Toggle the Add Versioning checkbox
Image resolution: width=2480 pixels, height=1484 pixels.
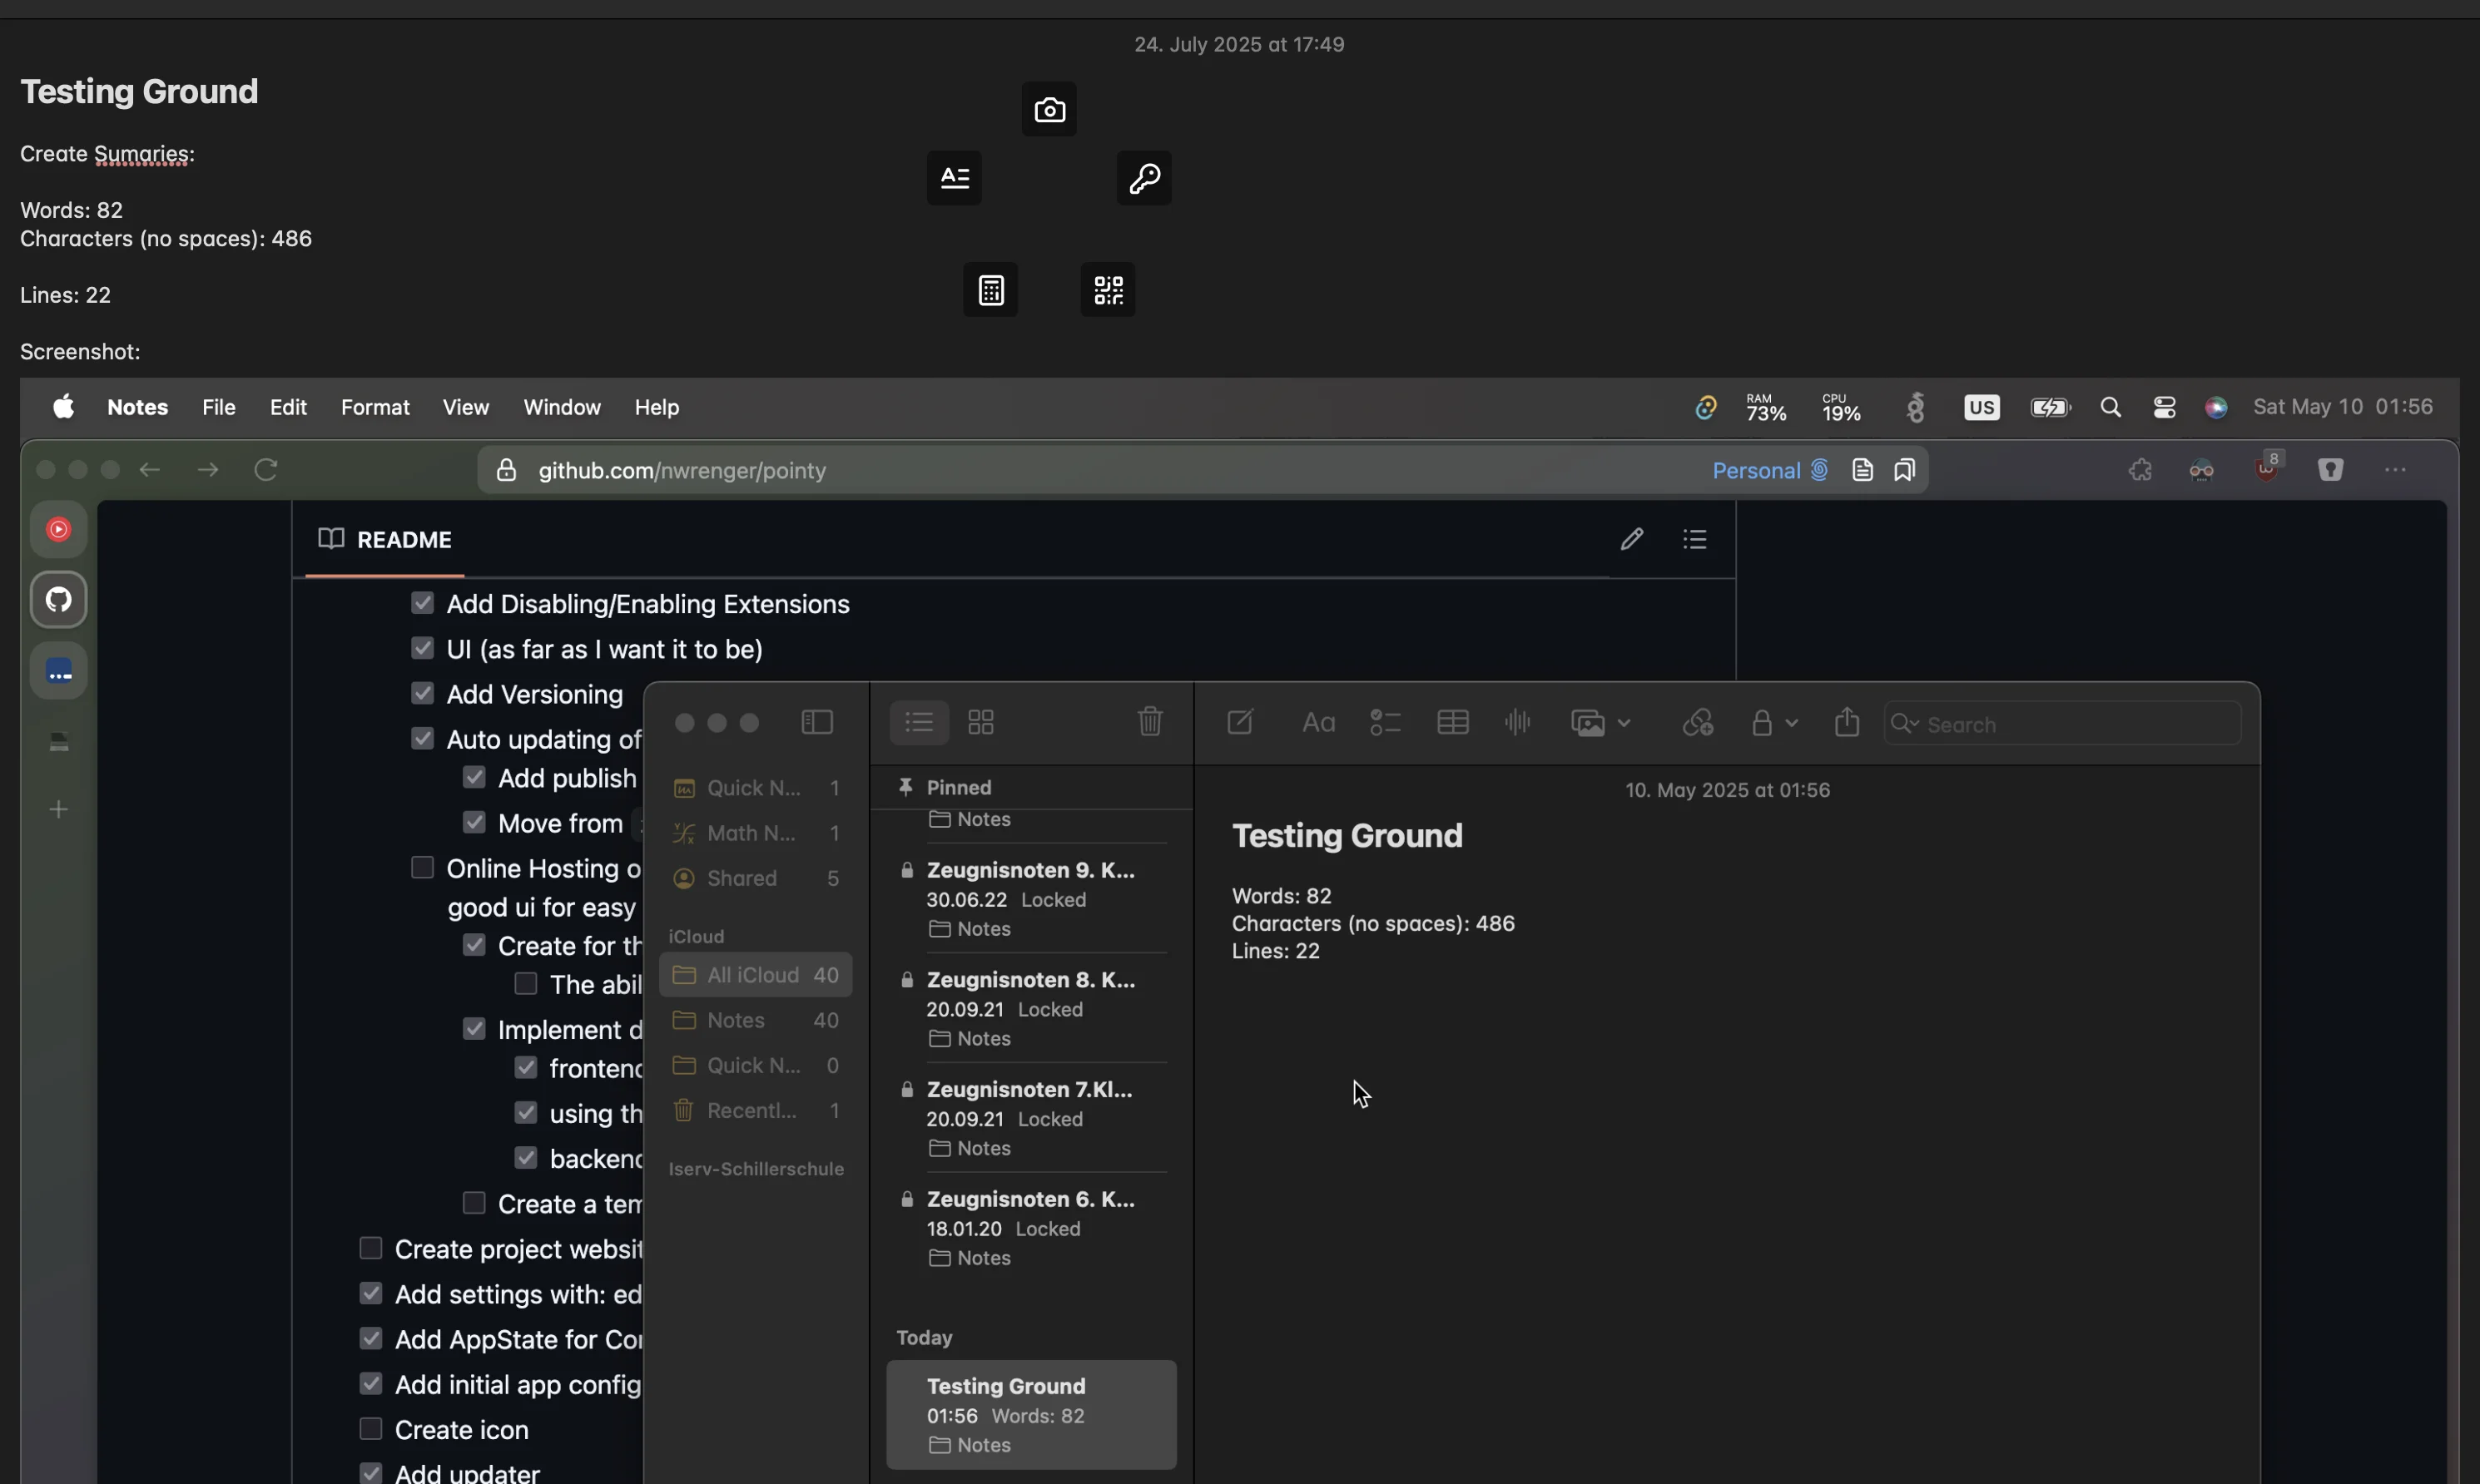point(422,692)
